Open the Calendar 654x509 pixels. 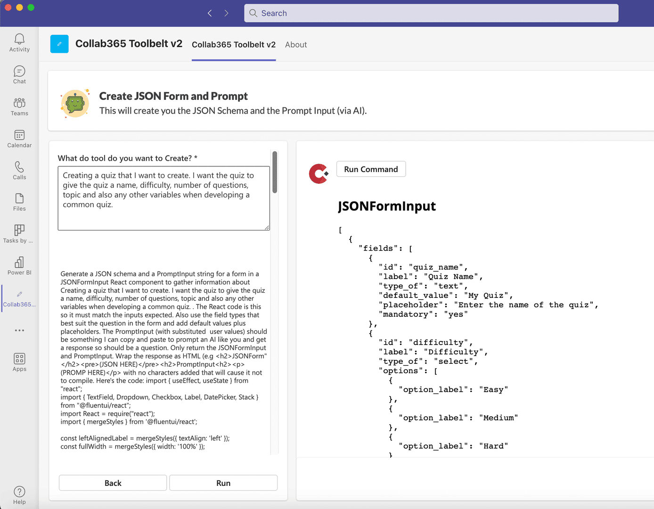(x=19, y=138)
